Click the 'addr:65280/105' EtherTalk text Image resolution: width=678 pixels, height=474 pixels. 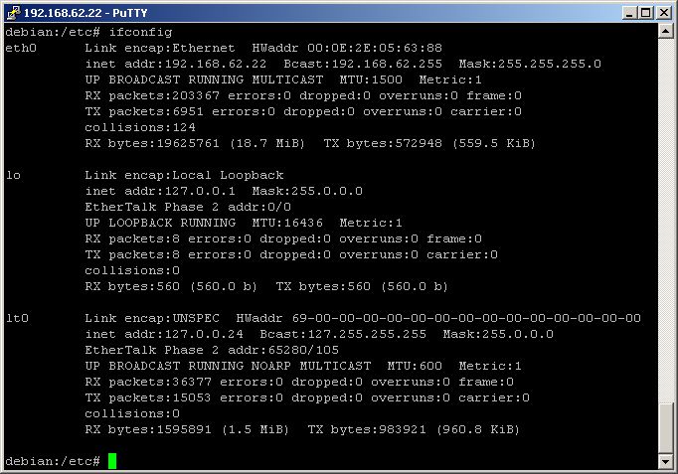[283, 350]
